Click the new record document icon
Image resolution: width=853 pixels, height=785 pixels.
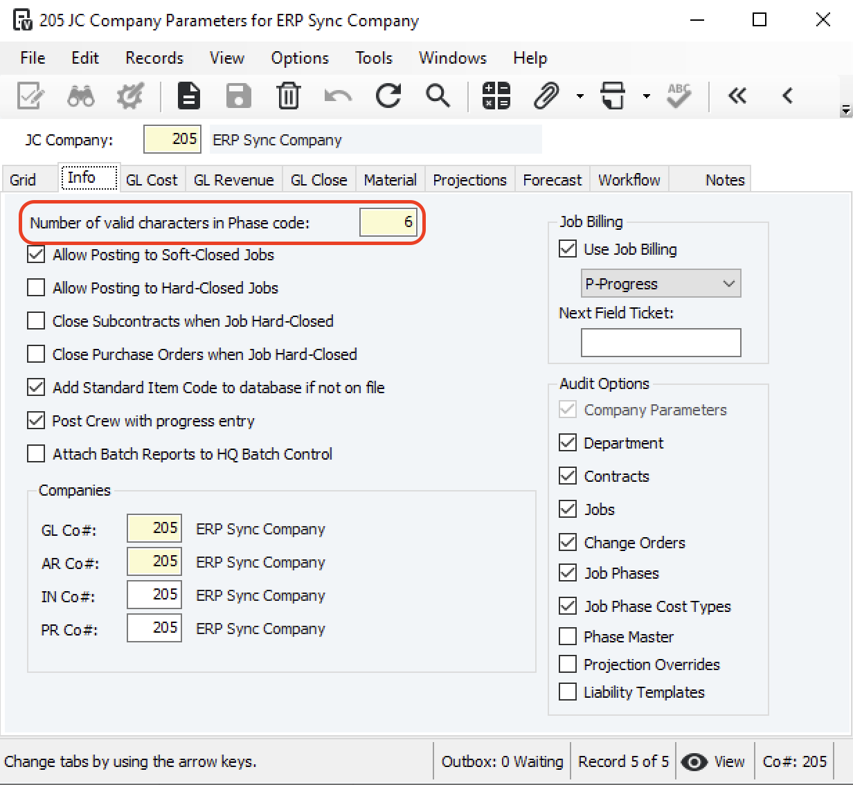click(x=188, y=96)
